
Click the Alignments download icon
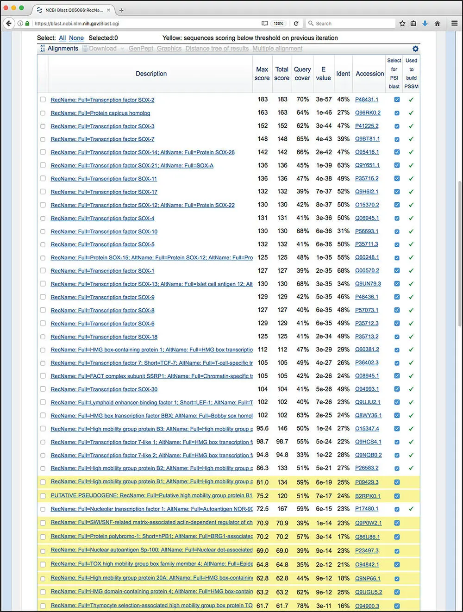43,48
